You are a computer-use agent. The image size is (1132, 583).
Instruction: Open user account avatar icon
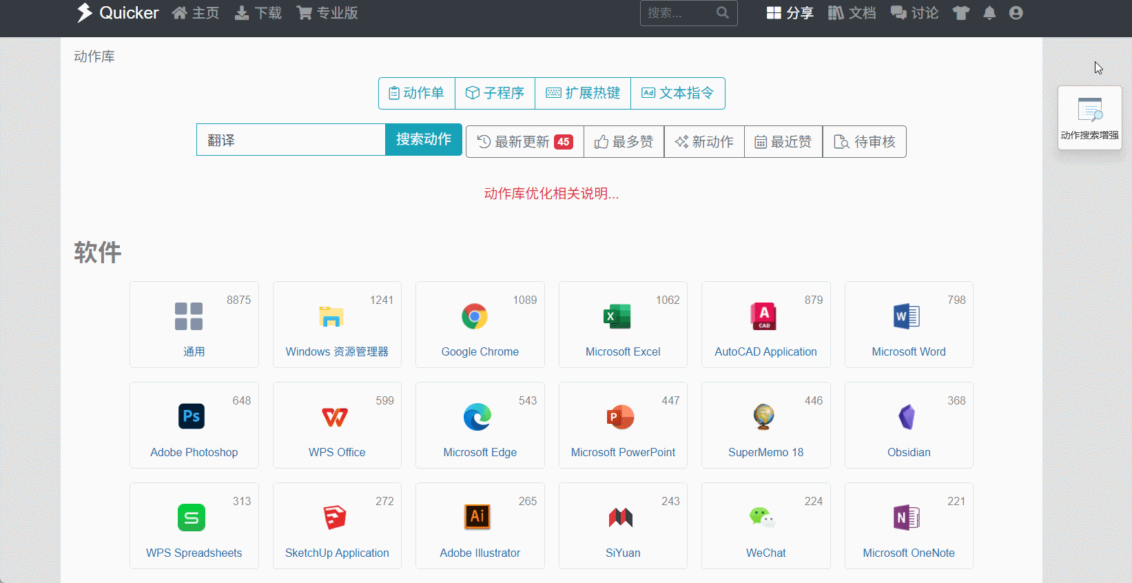click(1016, 13)
